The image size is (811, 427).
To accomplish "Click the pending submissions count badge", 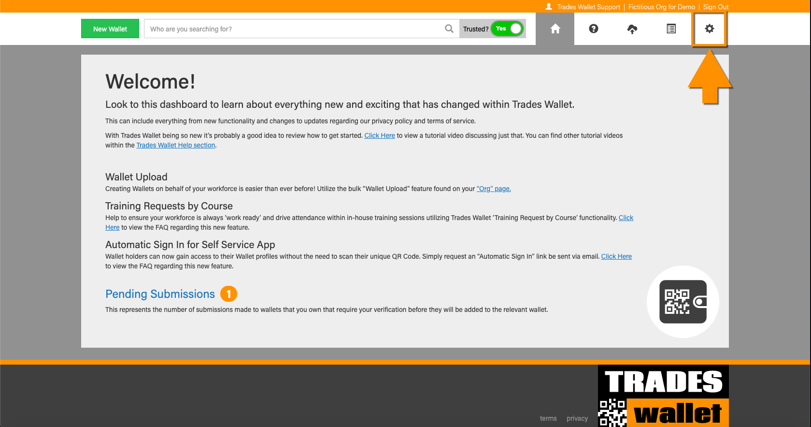I will 228,294.
